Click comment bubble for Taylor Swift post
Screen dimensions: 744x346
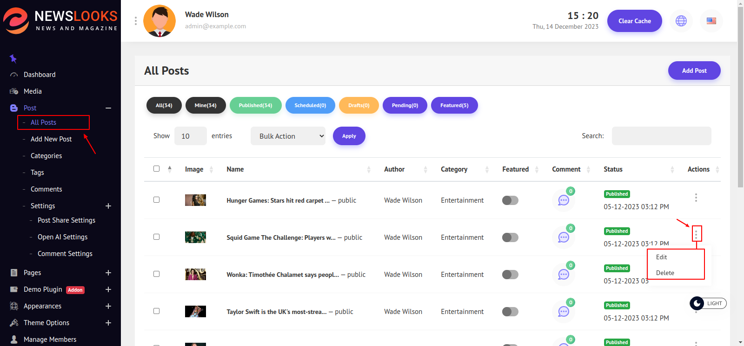[x=564, y=312]
